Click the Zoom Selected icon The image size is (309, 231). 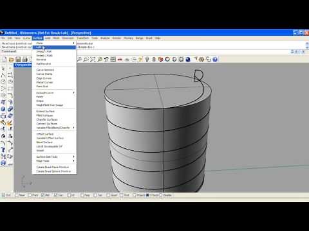point(100,59)
